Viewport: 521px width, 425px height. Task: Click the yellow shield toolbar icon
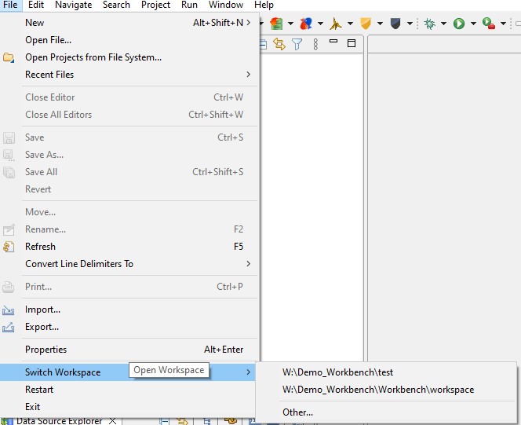[366, 24]
